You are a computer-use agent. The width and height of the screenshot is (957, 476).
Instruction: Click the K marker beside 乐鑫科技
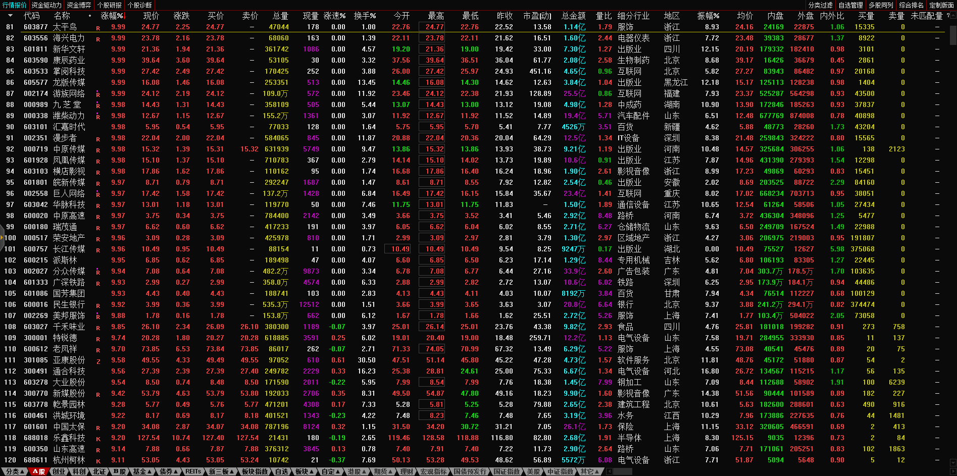pyautogui.click(x=98, y=439)
